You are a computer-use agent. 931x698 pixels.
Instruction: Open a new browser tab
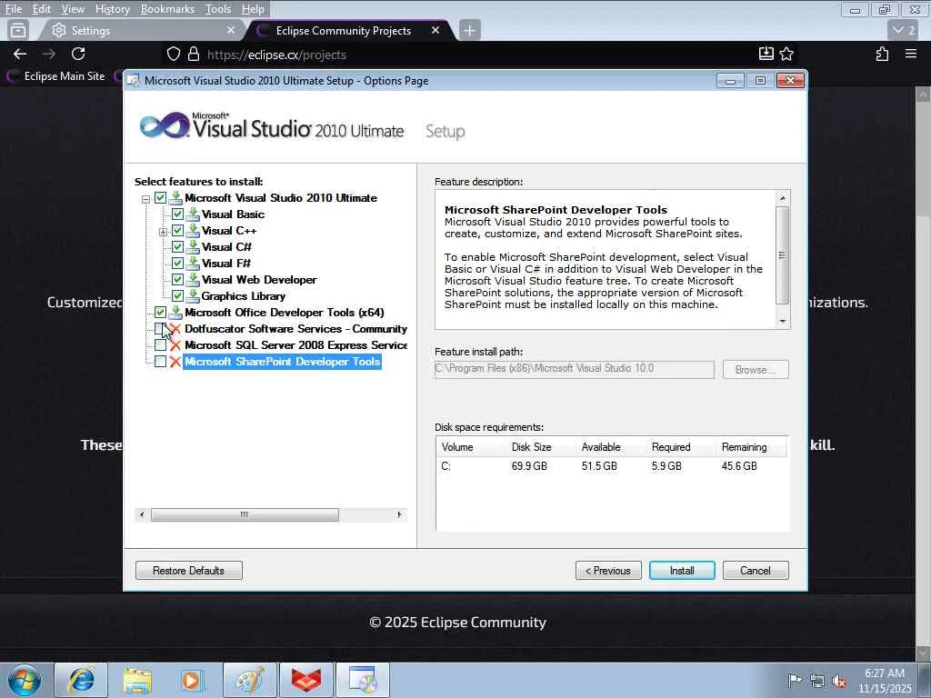click(x=469, y=30)
